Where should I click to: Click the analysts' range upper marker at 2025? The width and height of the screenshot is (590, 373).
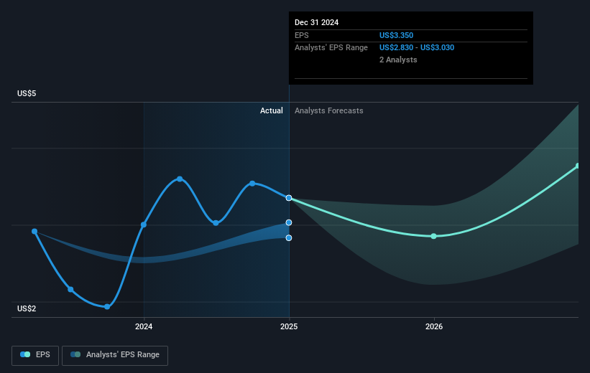click(x=289, y=223)
